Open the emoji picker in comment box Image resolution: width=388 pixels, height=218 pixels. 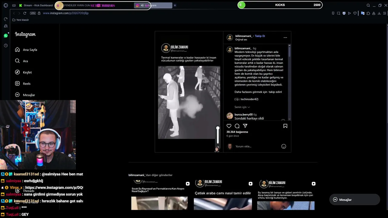(284, 147)
